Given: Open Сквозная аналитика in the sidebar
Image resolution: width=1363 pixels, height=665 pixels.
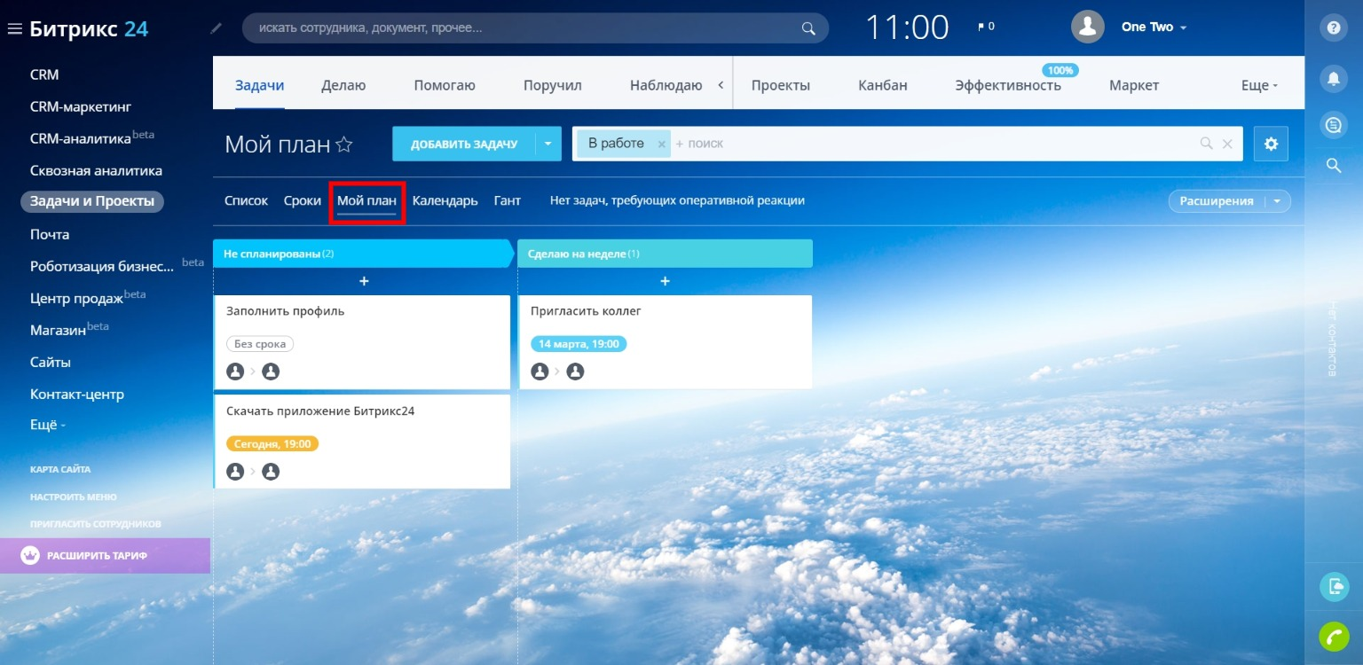Looking at the screenshot, I should click(96, 170).
